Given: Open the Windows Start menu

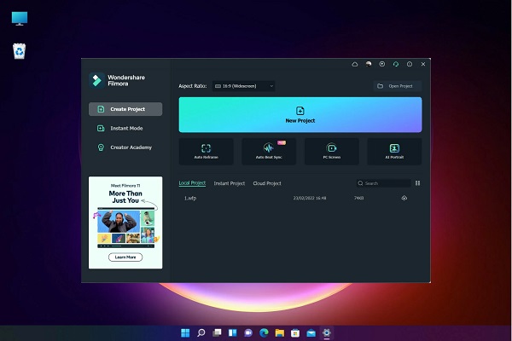Looking at the screenshot, I should click(x=185, y=332).
